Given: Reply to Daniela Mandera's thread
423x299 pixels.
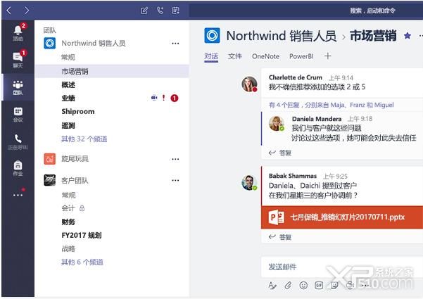Looking at the screenshot, I should pyautogui.click(x=280, y=153).
